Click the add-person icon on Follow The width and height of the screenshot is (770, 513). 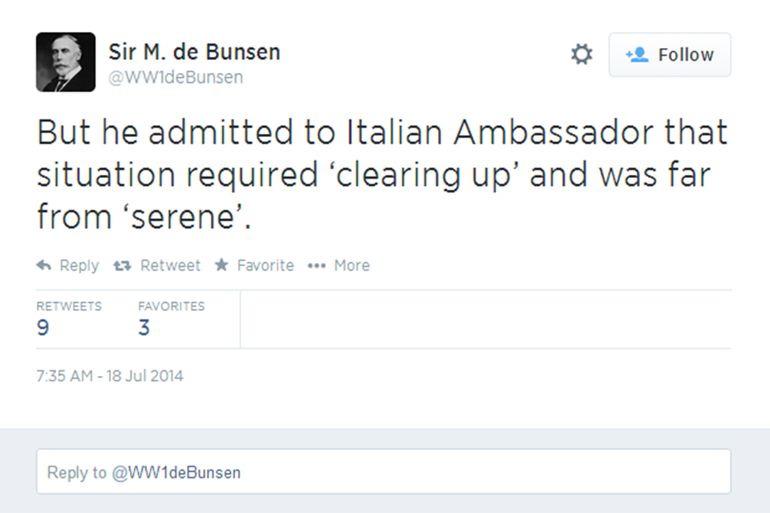[x=637, y=55]
